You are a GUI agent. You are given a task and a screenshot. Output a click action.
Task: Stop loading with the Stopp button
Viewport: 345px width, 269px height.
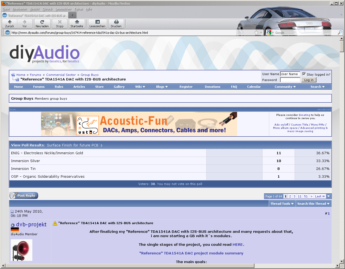[x=60, y=24]
